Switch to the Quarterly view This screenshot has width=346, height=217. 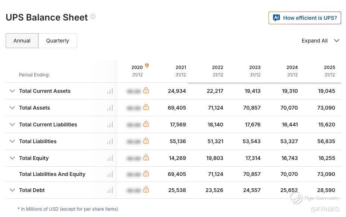(57, 41)
